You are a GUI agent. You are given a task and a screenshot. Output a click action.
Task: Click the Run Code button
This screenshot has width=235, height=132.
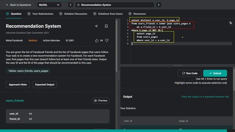(x=189, y=73)
